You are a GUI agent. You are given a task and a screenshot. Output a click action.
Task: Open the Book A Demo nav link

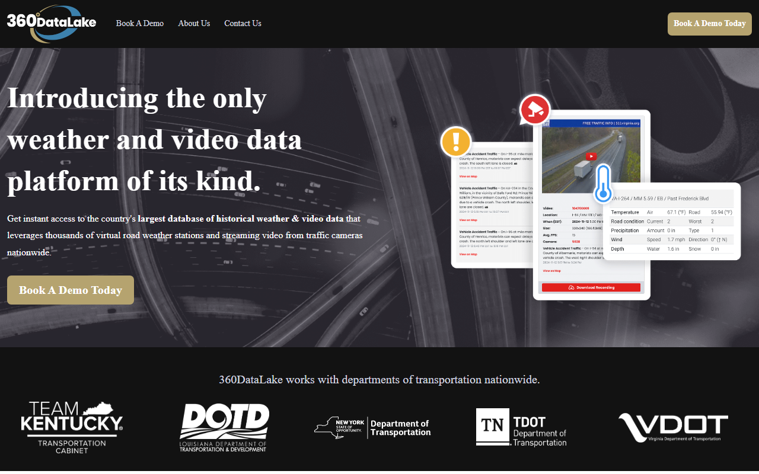[x=140, y=24]
